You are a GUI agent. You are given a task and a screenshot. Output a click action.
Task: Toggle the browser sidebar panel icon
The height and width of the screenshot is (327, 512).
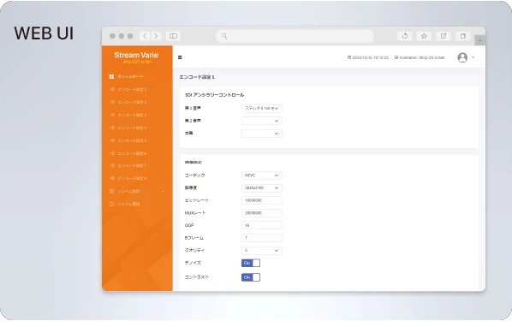click(173, 36)
